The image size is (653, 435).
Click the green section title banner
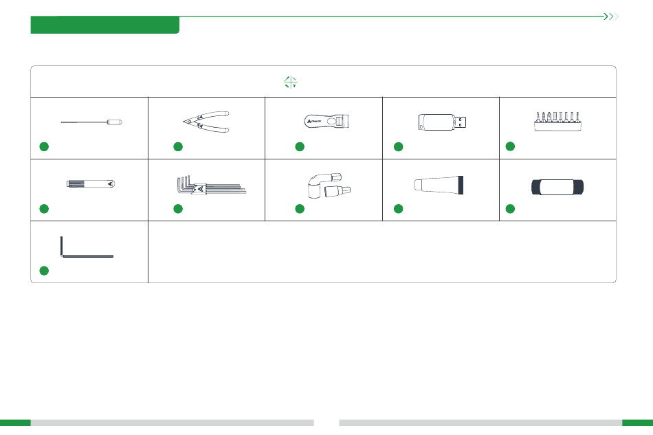coord(105,25)
